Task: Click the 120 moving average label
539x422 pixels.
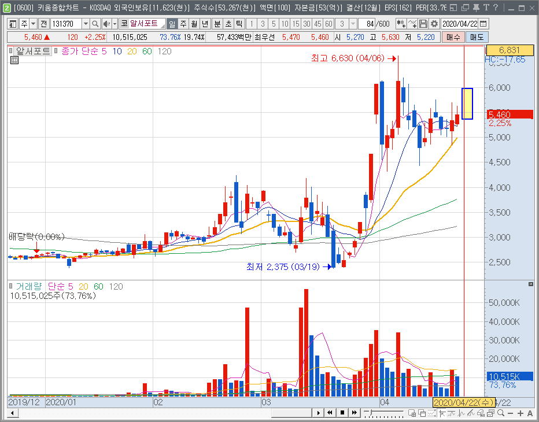Action: click(x=164, y=51)
